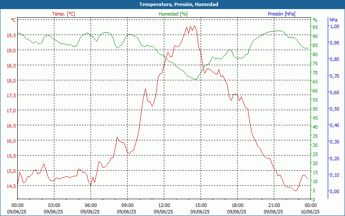This screenshot has height=216, width=345.
Task: Click the '21:00' time axis label
Action: point(274,206)
